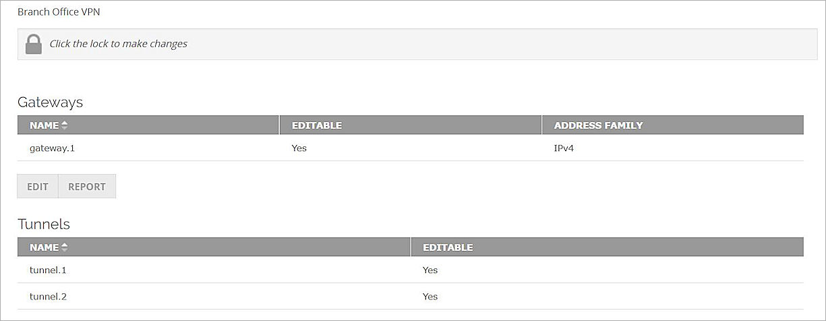Click the Yes cell for tunnel.1
Viewport: 826px width, 321px height.
430,270
